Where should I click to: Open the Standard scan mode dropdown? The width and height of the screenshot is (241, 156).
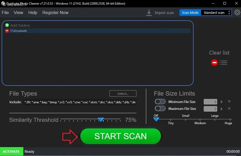[x=216, y=13]
